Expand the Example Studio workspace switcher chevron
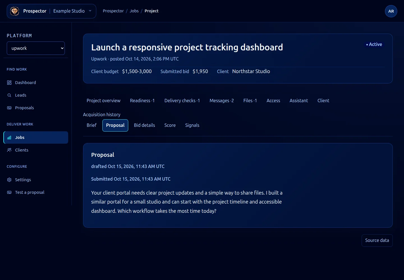Image resolution: width=404 pixels, height=280 pixels. coord(90,11)
